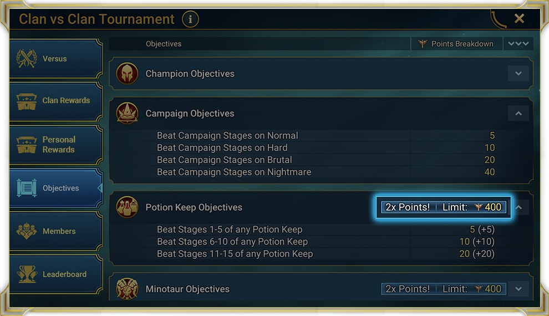Collapse the Campaign Objectives section

pos(518,113)
